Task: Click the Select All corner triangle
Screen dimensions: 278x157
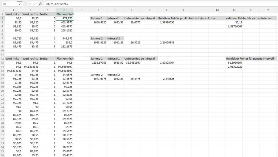Action: click(x=3, y=10)
